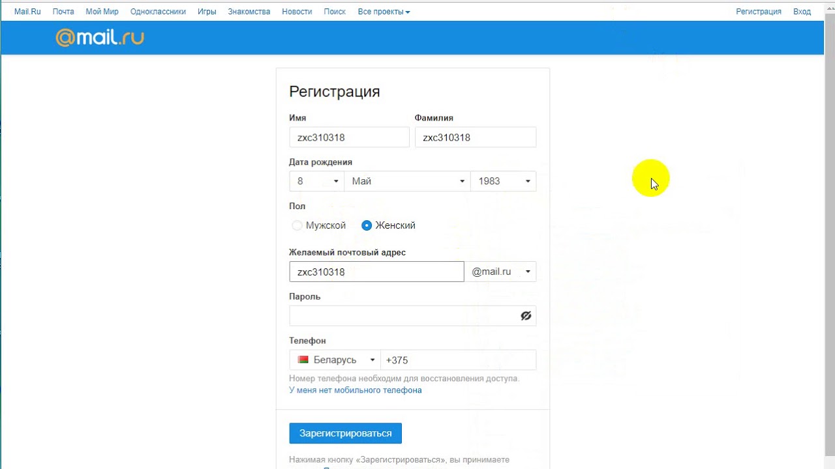The width and height of the screenshot is (835, 469).
Task: Focus the Фамилия input field
Action: pyautogui.click(x=476, y=137)
